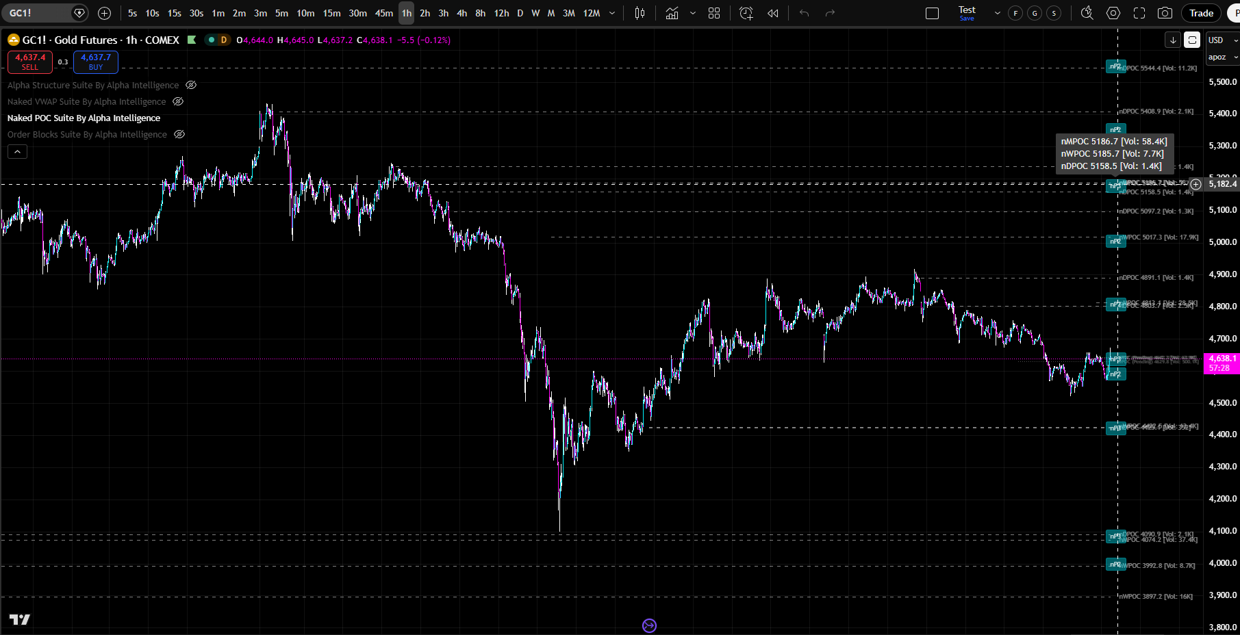Click the 4,637.7 BUY button
Screen dimensions: 1240x635
coord(96,62)
